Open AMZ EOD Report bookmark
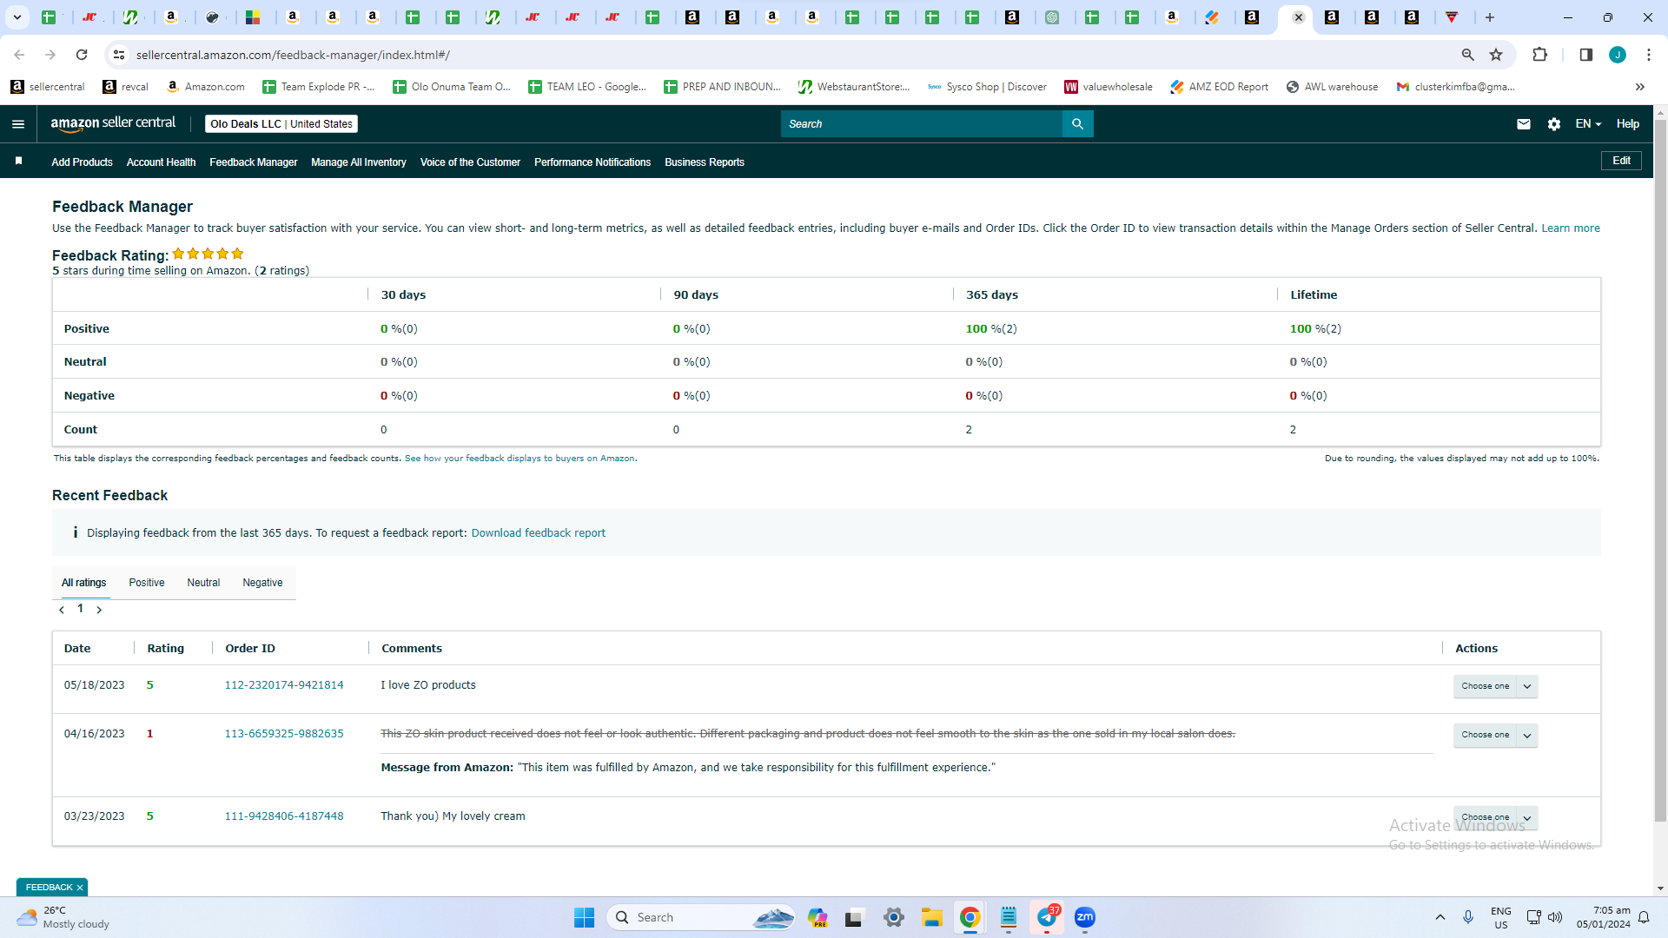The image size is (1668, 938). [1219, 87]
